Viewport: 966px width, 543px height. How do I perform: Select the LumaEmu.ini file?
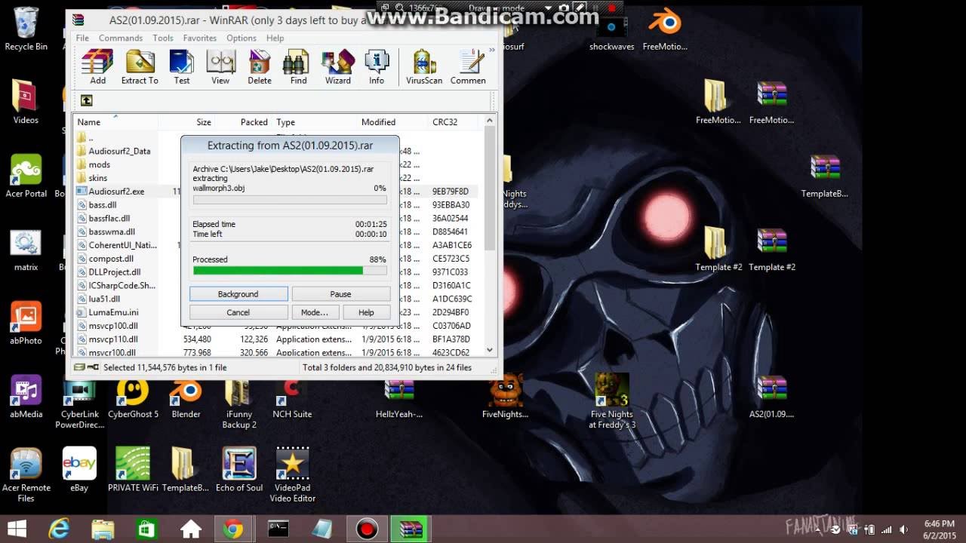108,312
